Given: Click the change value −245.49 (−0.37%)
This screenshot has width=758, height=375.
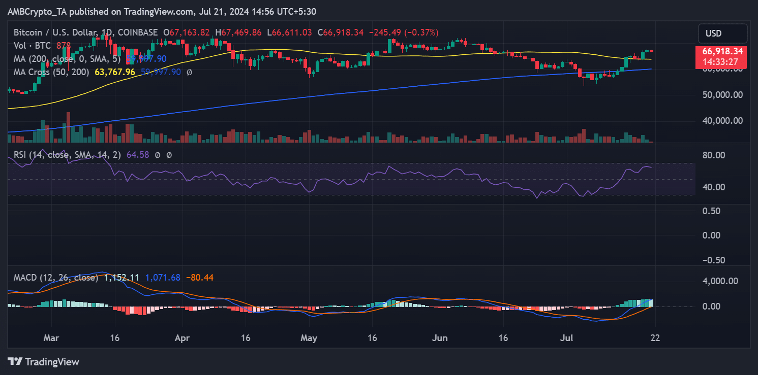Looking at the screenshot, I should point(403,32).
